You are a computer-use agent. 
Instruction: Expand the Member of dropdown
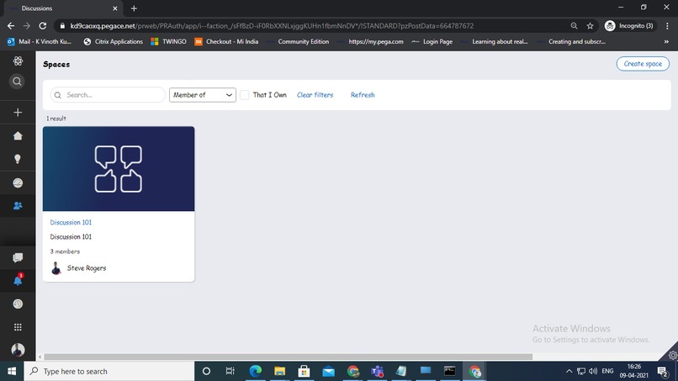203,95
